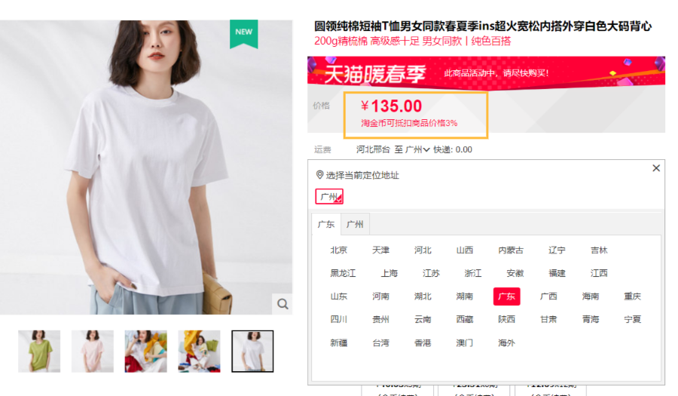View the selected white T-shirt thumbnail
The height and width of the screenshot is (396, 678).
click(x=252, y=351)
